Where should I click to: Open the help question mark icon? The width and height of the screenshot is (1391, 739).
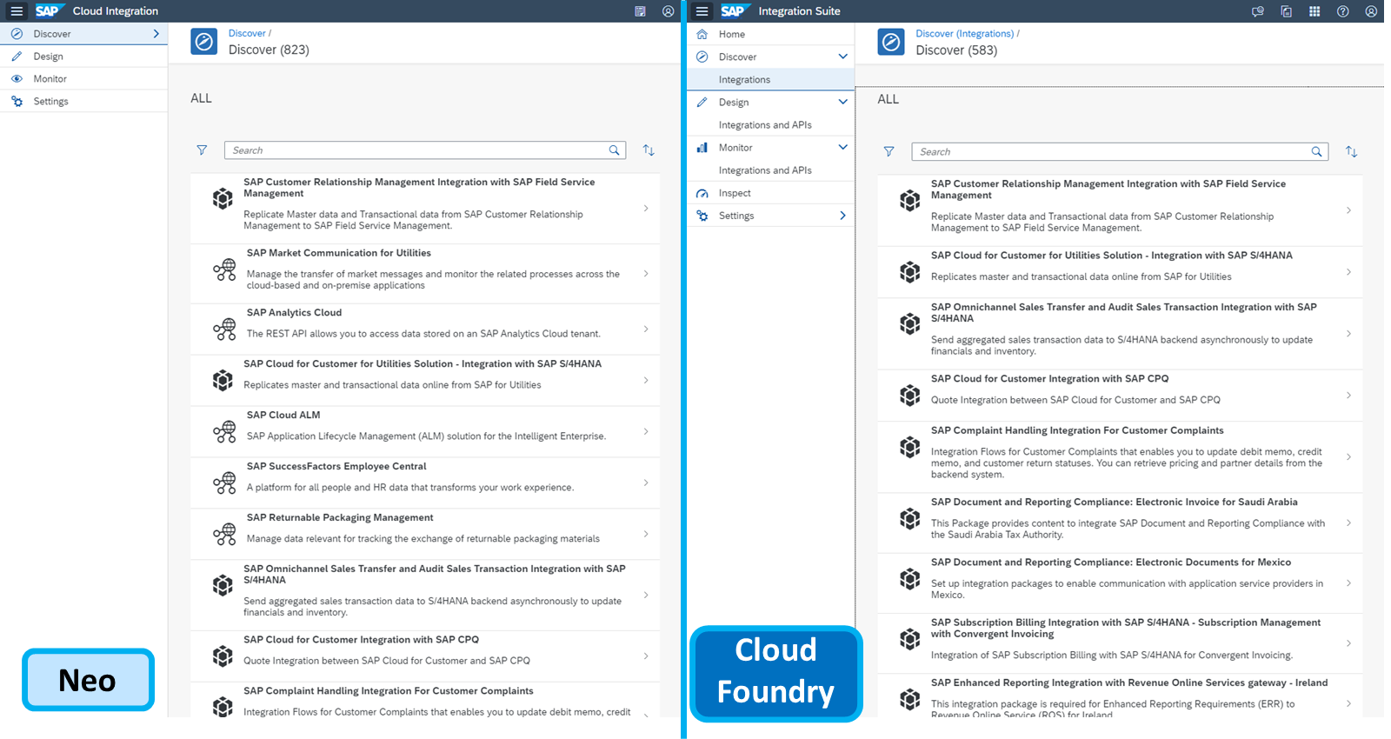(1343, 11)
